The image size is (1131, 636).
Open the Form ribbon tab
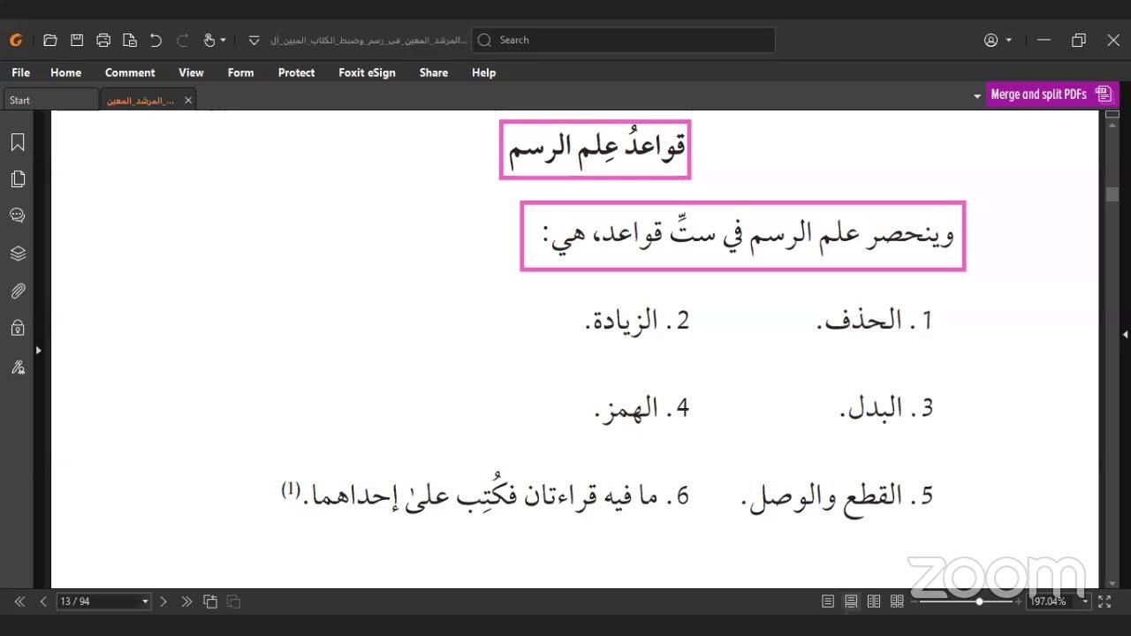click(x=240, y=72)
